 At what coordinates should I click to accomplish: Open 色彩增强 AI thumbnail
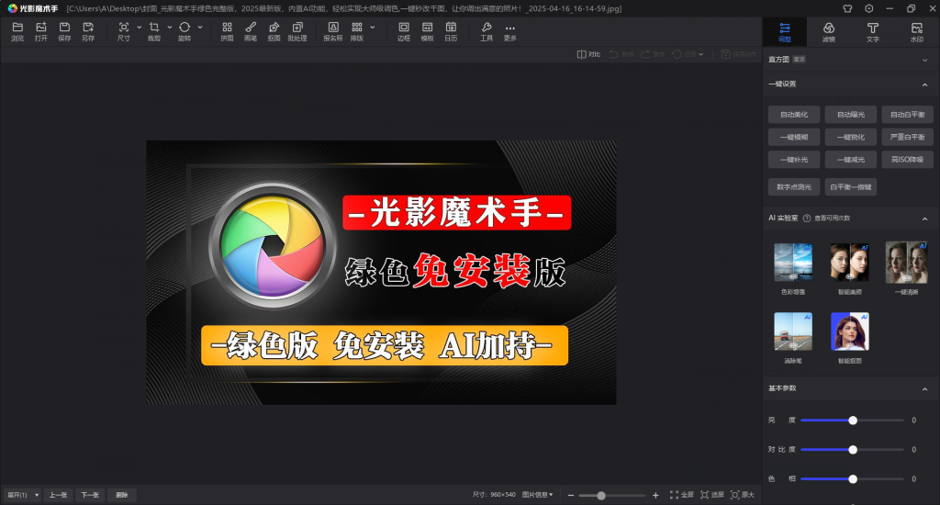tap(793, 263)
